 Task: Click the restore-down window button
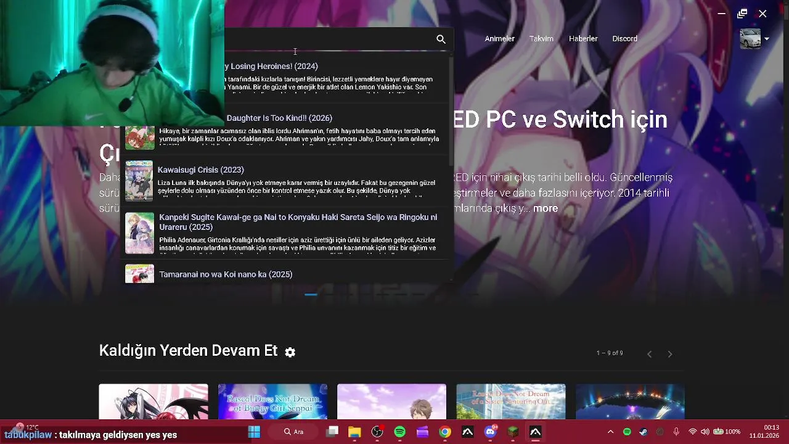[742, 14]
